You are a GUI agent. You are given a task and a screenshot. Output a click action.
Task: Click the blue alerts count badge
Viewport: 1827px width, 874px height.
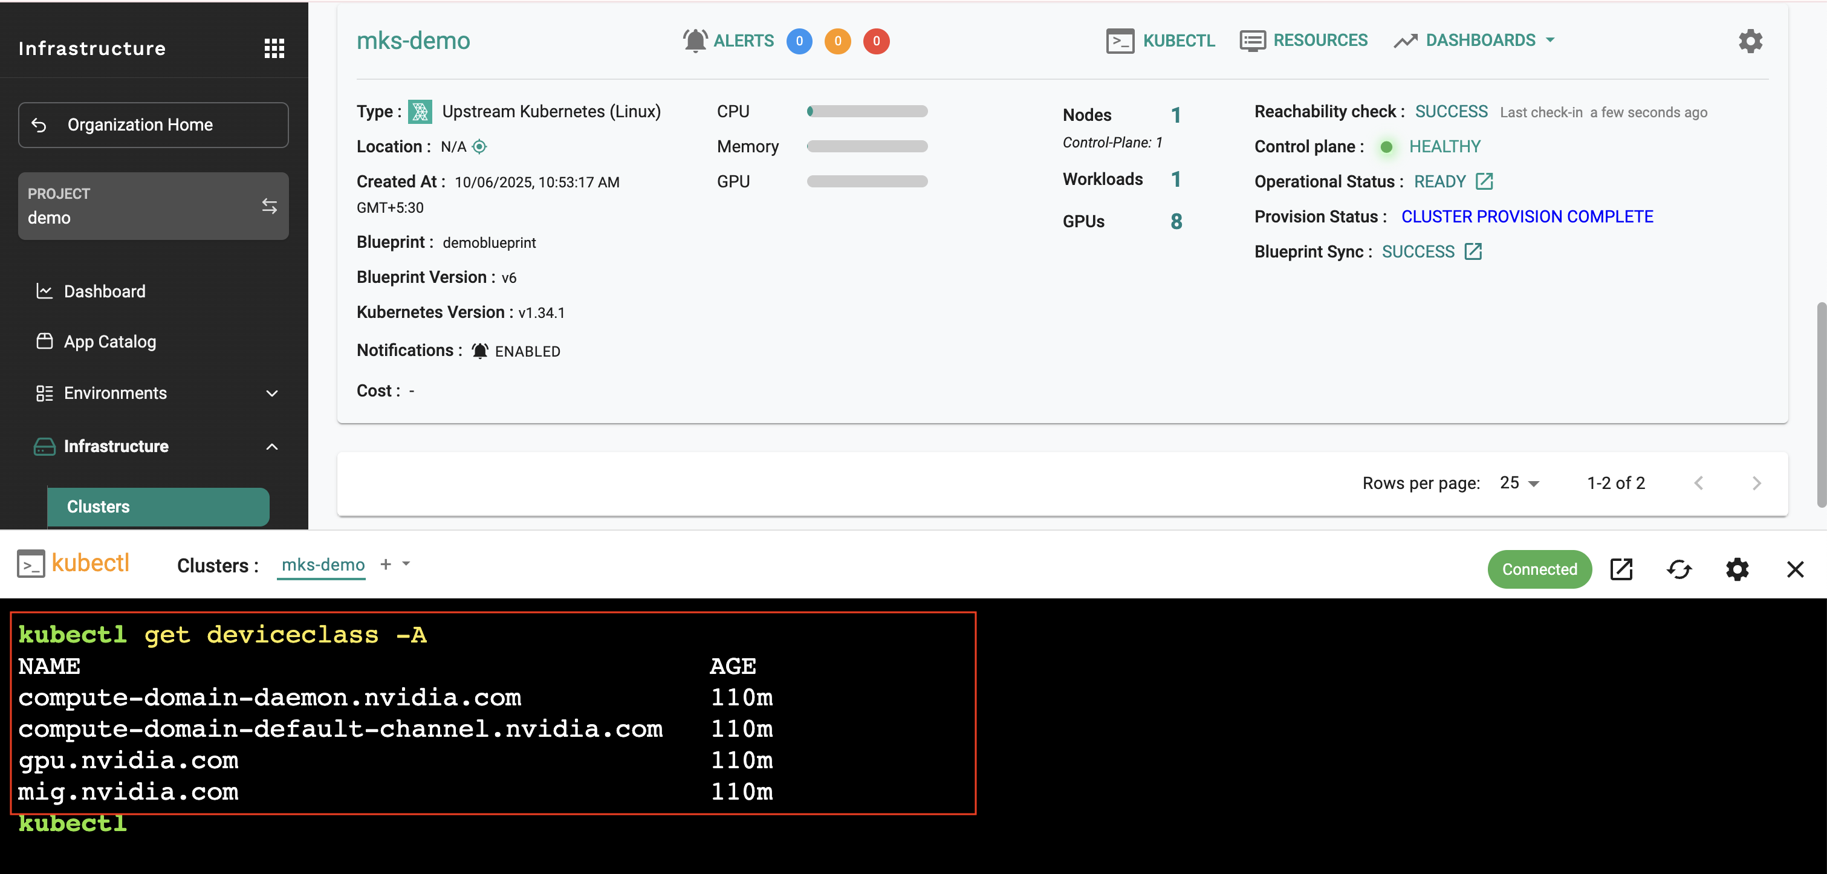coord(799,41)
